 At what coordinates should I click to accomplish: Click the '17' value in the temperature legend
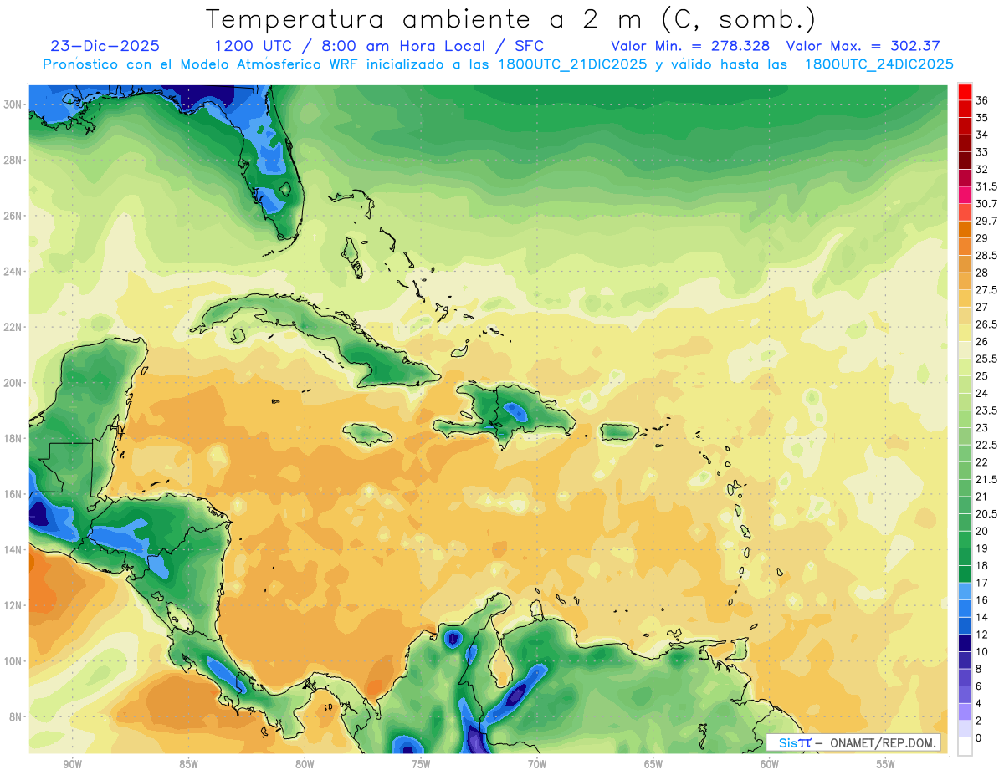[x=982, y=583]
